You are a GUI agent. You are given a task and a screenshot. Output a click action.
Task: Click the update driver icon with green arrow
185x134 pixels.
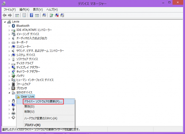pyautogui.click(x=51, y=15)
